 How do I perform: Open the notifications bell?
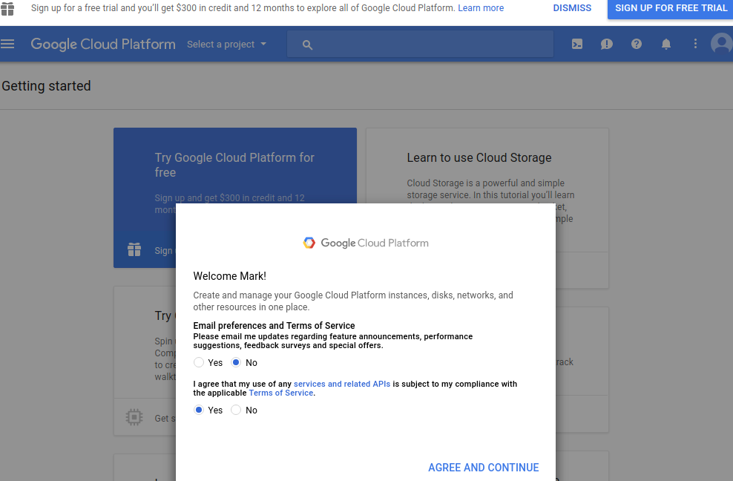coord(666,44)
